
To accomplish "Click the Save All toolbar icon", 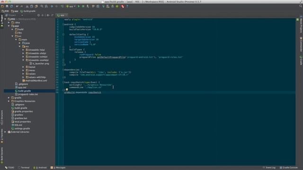I will (x=7, y=6).
